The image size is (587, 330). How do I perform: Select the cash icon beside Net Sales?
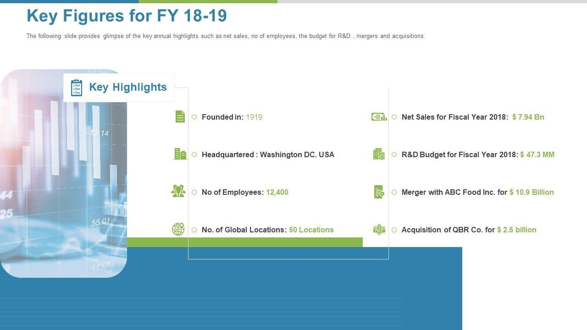tap(379, 117)
